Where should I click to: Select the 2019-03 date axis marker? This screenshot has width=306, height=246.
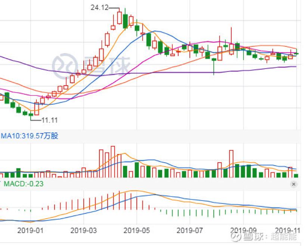[84, 231]
